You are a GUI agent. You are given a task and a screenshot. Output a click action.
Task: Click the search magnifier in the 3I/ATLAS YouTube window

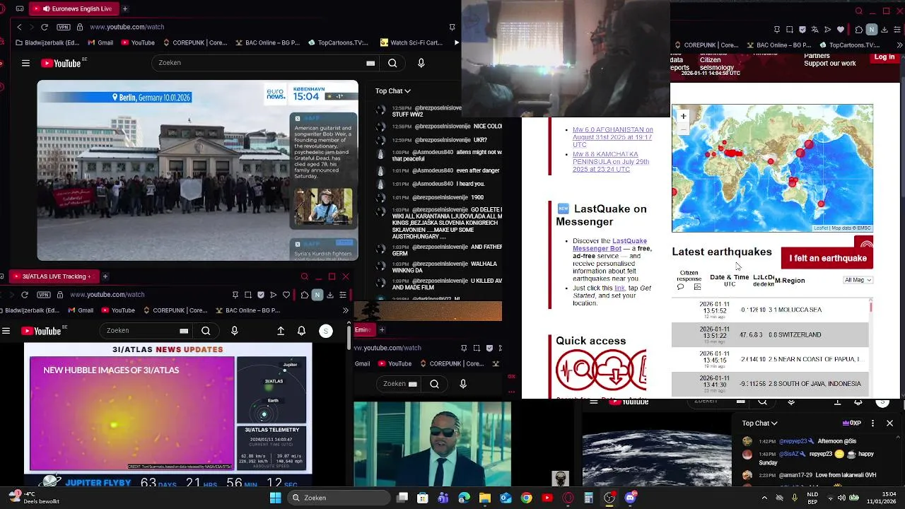tap(206, 331)
